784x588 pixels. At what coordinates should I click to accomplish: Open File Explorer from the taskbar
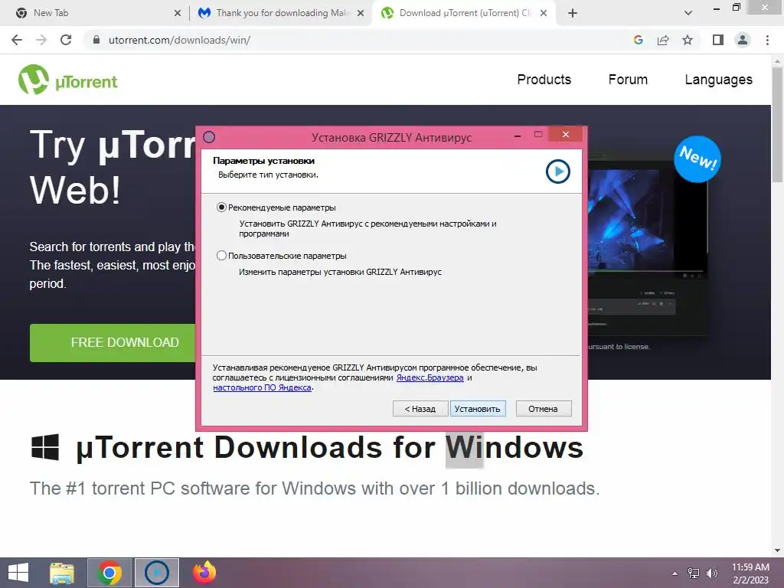coord(62,573)
